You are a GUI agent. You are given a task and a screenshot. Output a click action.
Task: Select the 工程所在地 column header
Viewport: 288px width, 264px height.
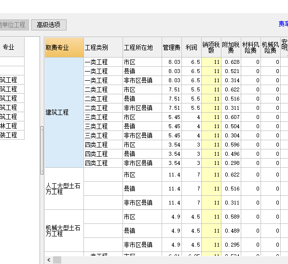(x=142, y=47)
